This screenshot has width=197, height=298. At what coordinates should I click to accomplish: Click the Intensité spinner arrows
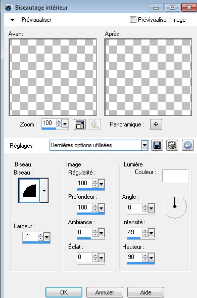coord(145,232)
